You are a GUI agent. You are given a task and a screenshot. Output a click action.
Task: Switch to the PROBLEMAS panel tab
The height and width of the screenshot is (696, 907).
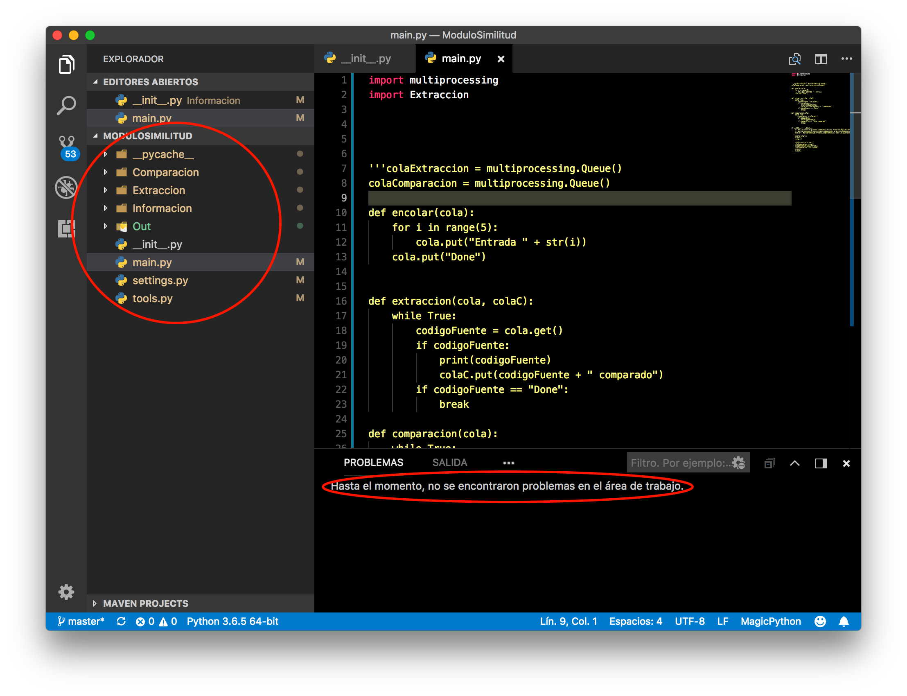(x=373, y=462)
